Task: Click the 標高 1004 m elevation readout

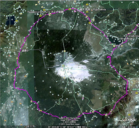Action: point(82,127)
